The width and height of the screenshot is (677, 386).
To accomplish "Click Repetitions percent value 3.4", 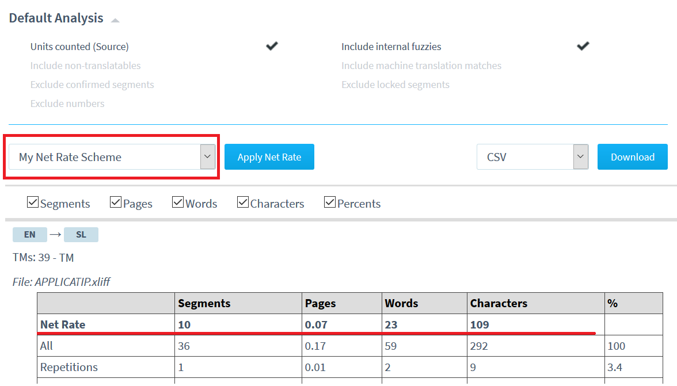I will [615, 368].
